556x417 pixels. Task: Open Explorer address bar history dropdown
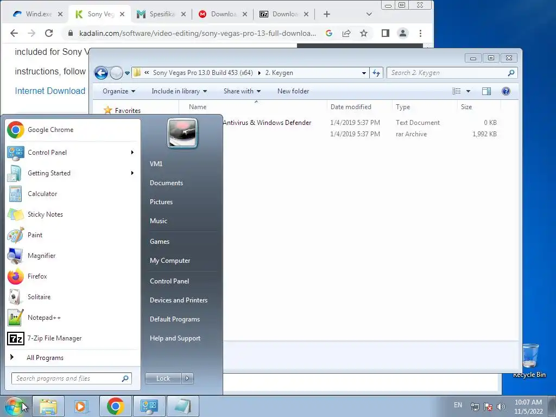364,73
